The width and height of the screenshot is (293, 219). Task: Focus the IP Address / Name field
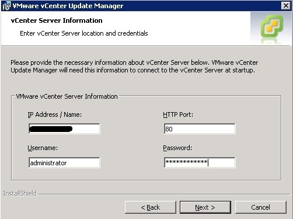pos(64,128)
